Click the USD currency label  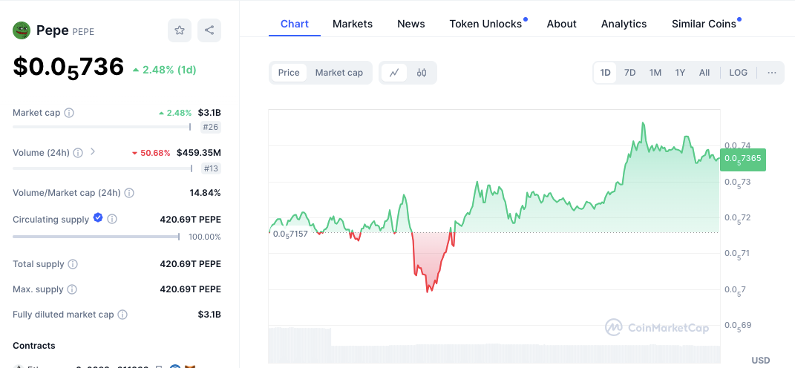[x=761, y=360]
